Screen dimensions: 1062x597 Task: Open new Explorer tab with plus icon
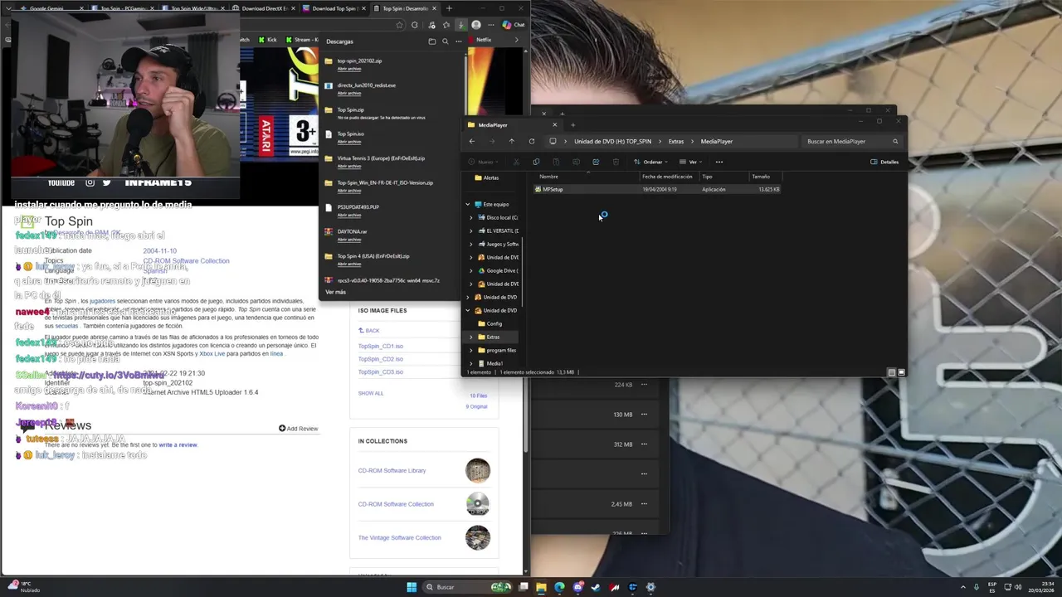click(572, 125)
